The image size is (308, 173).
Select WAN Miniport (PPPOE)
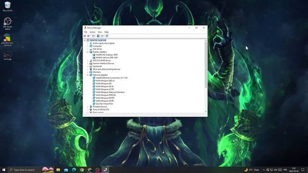click(106, 95)
